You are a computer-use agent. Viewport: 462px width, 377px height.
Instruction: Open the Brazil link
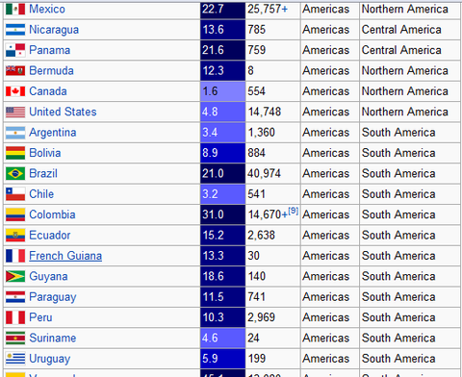(43, 173)
